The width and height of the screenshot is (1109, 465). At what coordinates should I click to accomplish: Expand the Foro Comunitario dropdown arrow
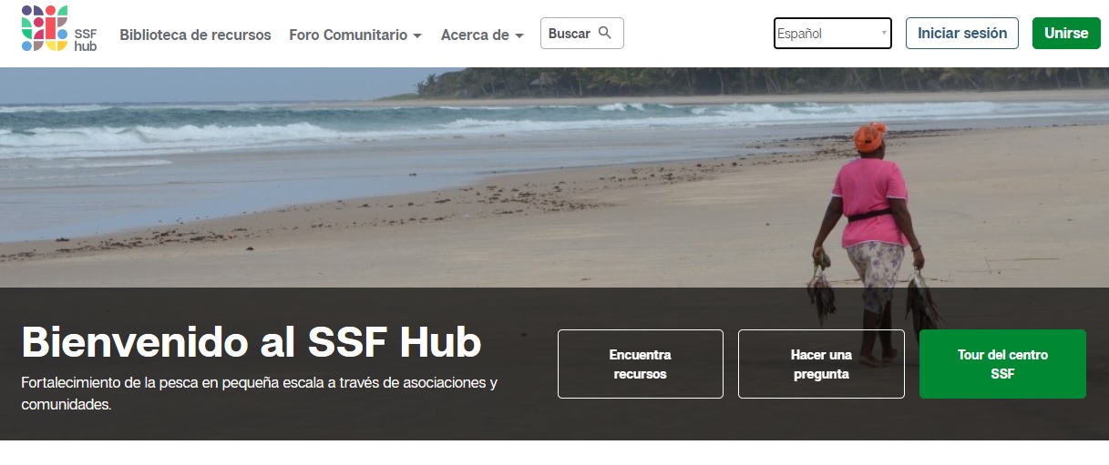417,36
